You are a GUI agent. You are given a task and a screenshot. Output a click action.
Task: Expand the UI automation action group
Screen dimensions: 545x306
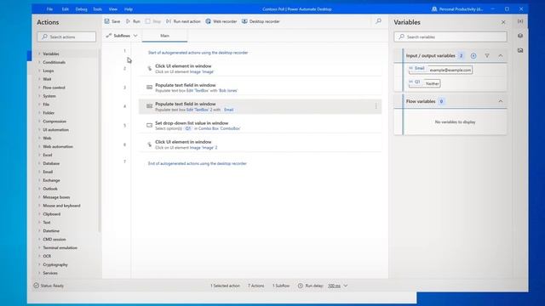tap(39, 130)
